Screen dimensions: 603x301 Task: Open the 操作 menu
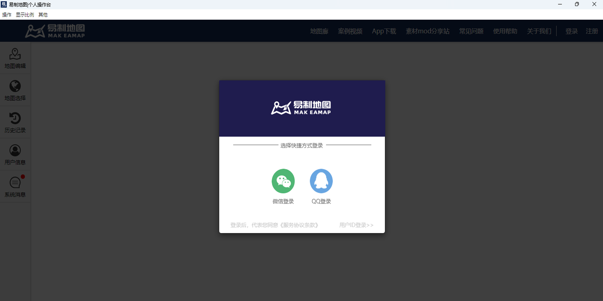point(7,15)
